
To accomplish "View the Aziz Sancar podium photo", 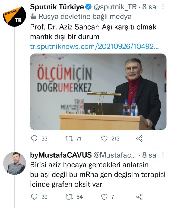I will tap(98, 92).
